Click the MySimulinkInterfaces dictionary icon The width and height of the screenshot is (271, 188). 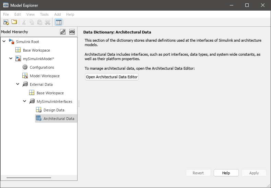tap(32, 101)
